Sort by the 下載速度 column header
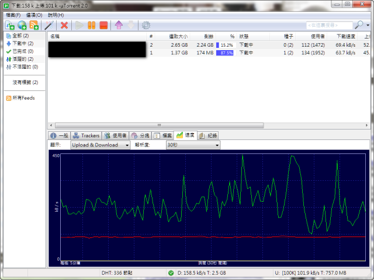 pyautogui.click(x=342, y=36)
